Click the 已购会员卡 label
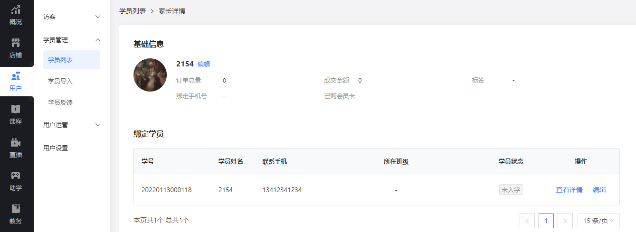 click(340, 96)
